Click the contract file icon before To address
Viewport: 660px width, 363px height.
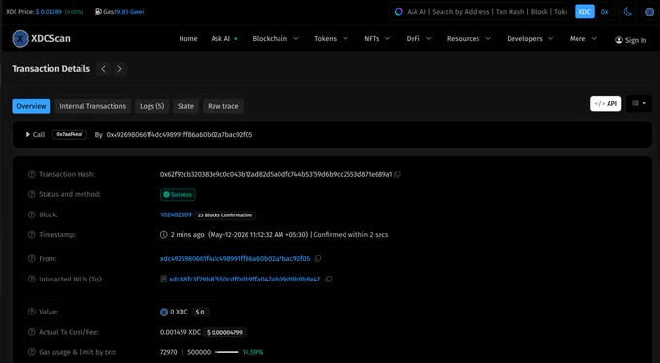(164, 279)
